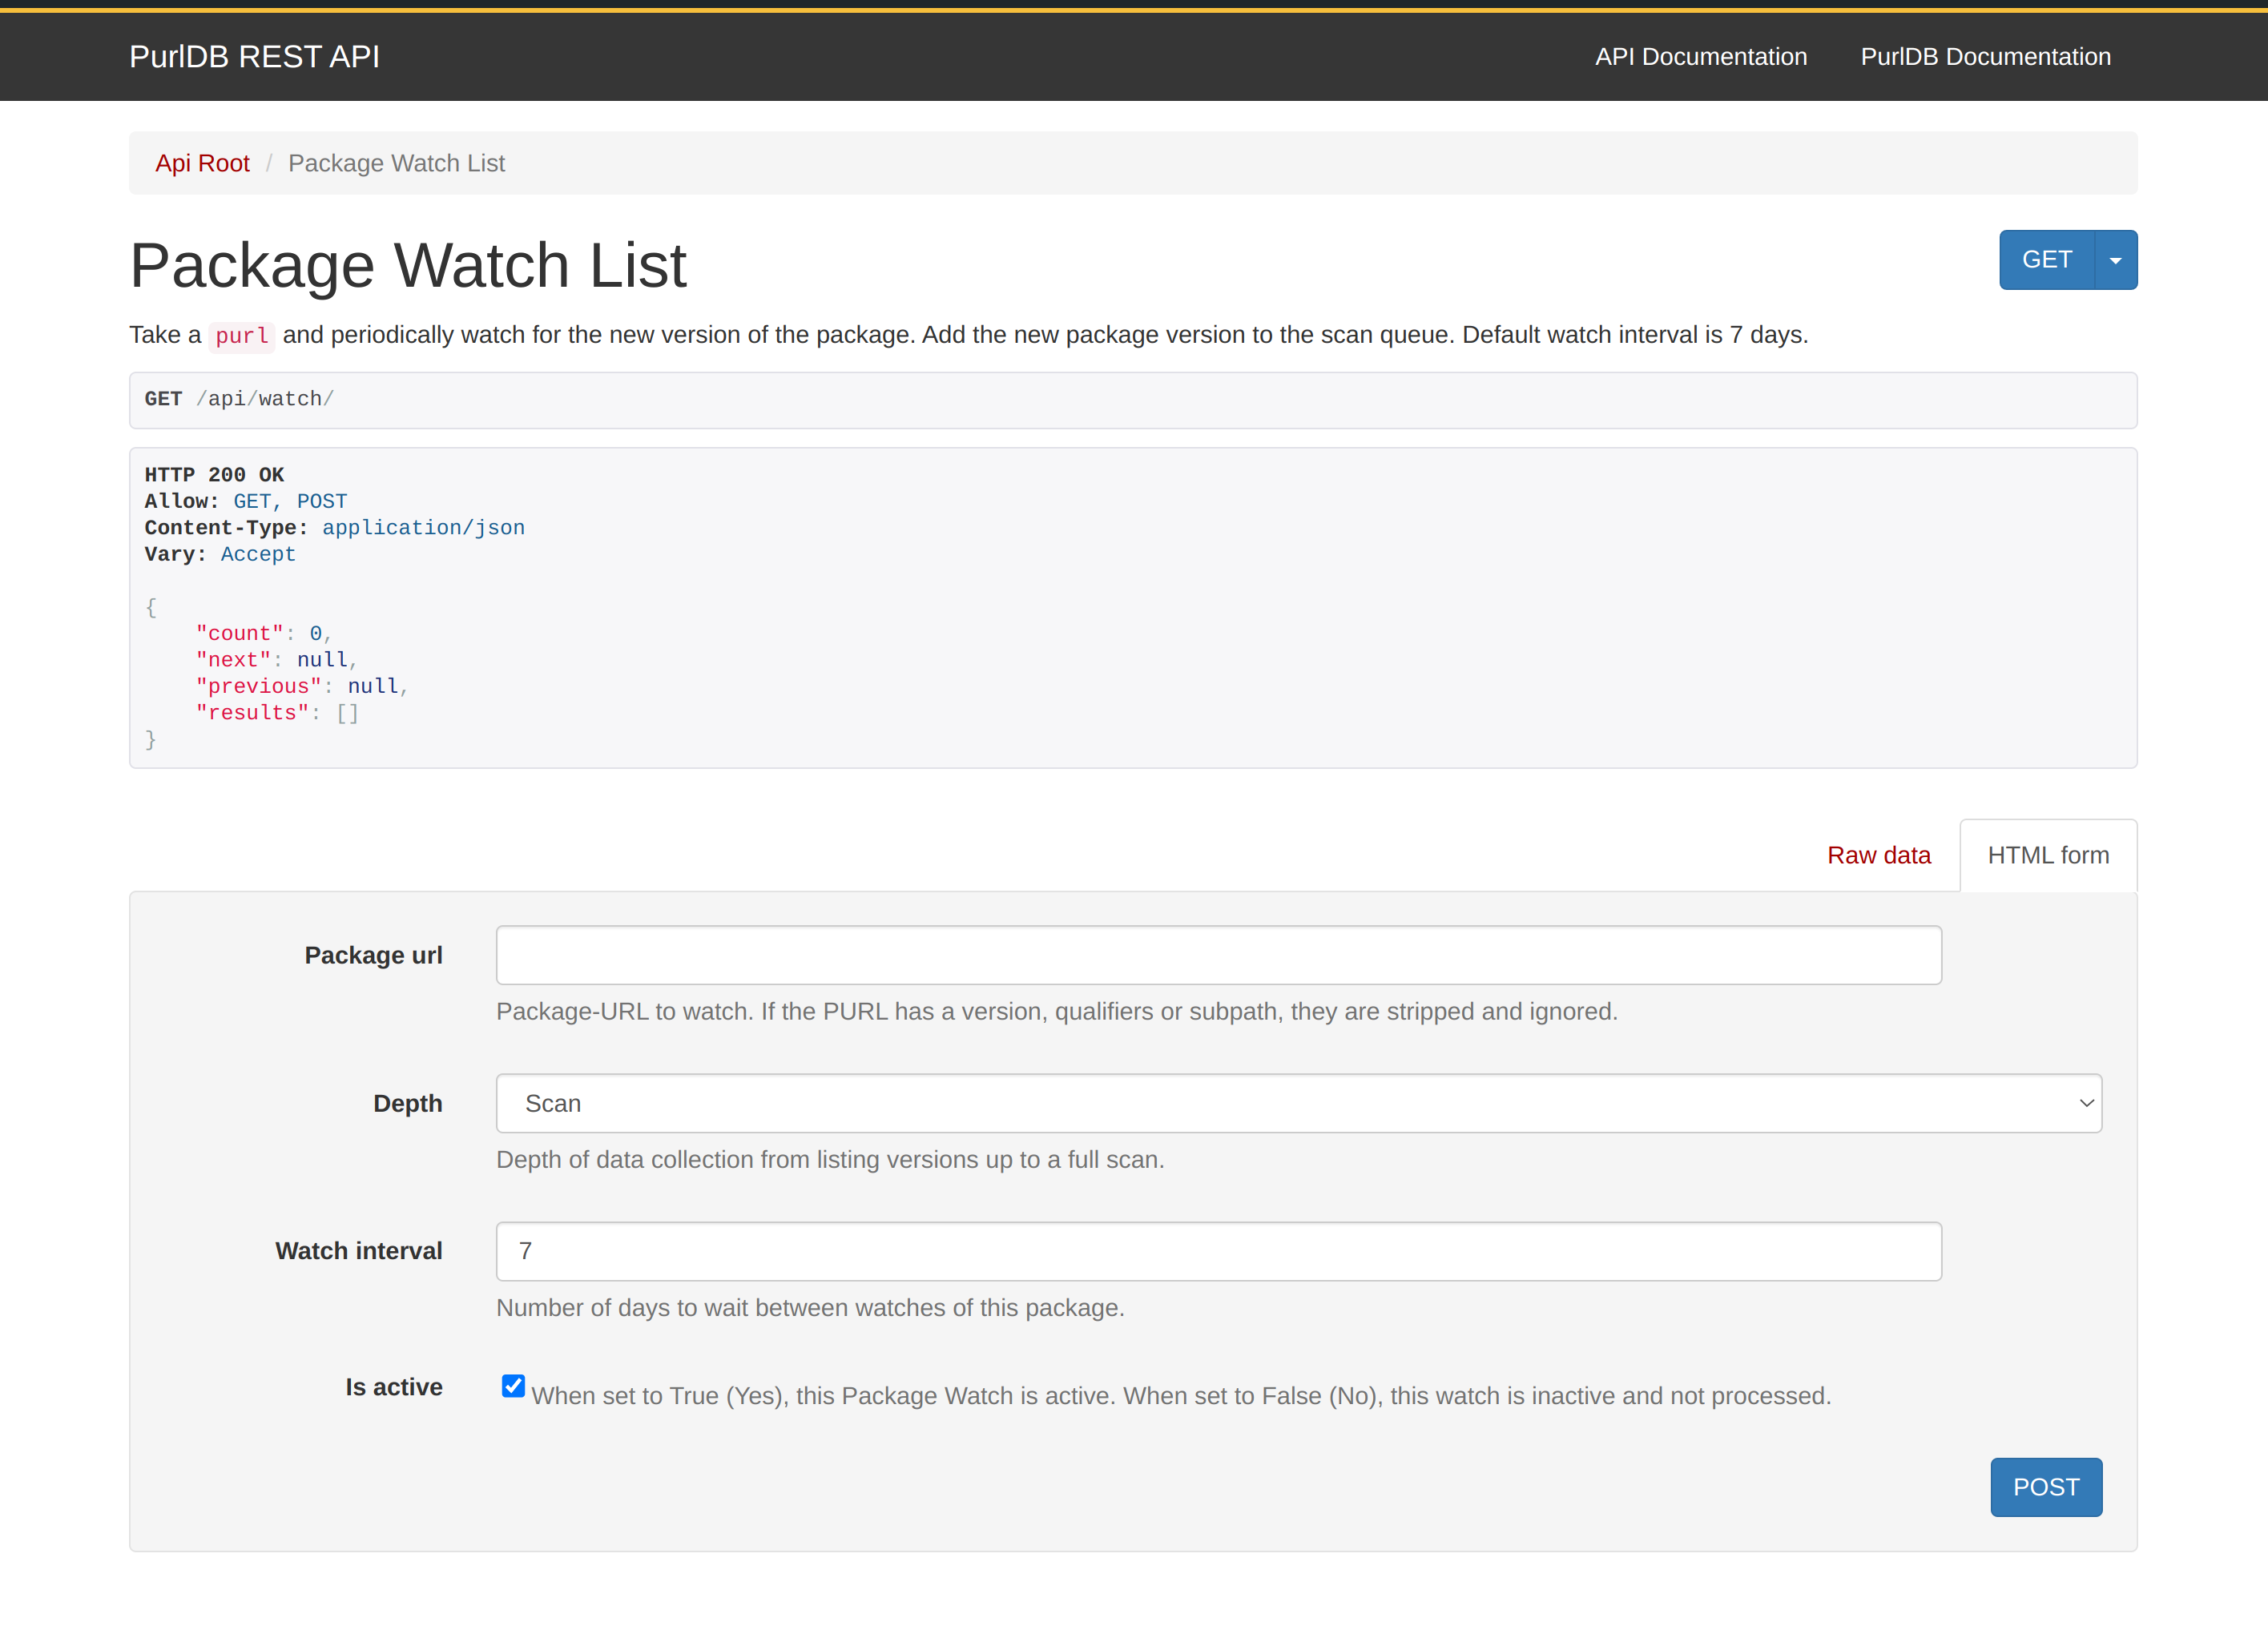Open the PurlDB Documentation link

[x=1985, y=57]
